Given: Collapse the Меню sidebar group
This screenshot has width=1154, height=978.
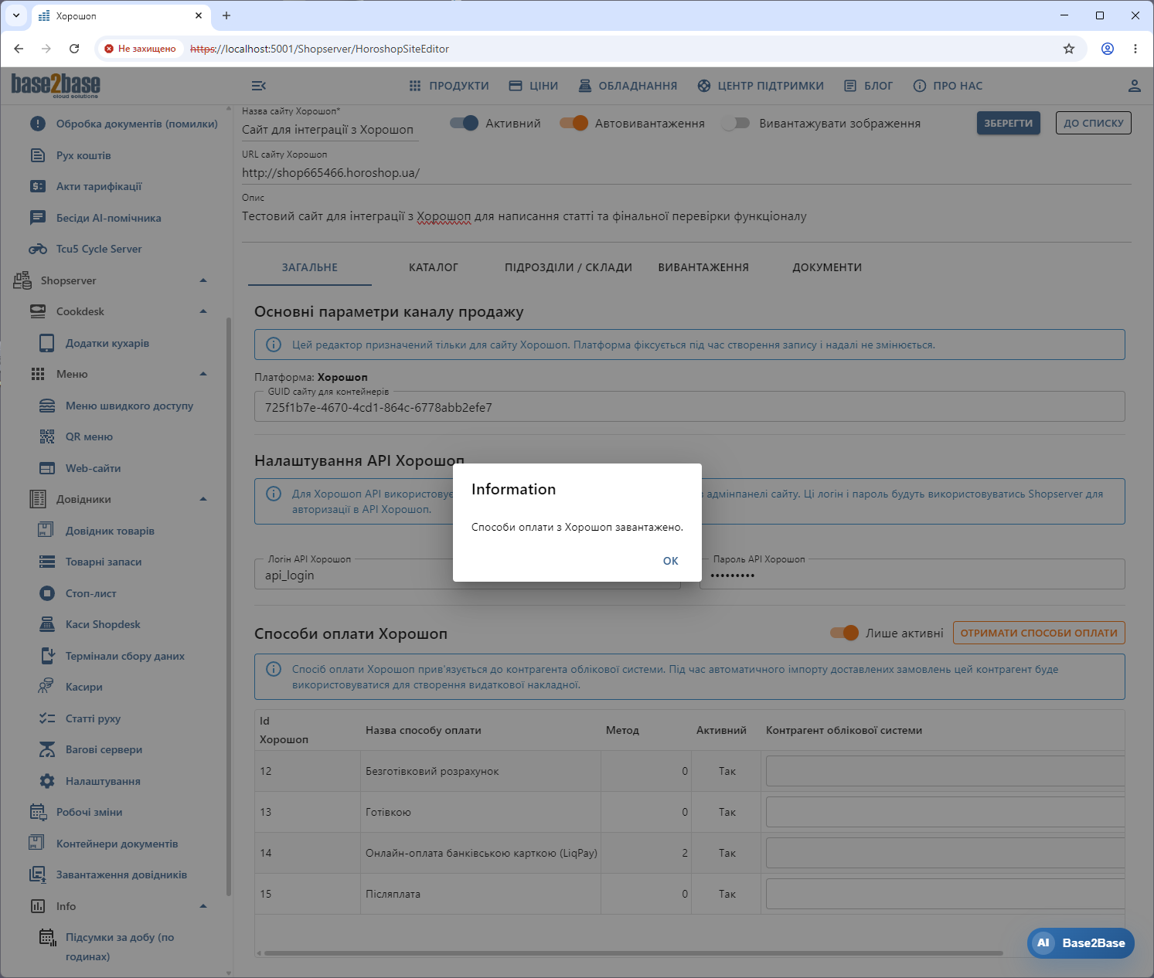Looking at the screenshot, I should 203,374.
